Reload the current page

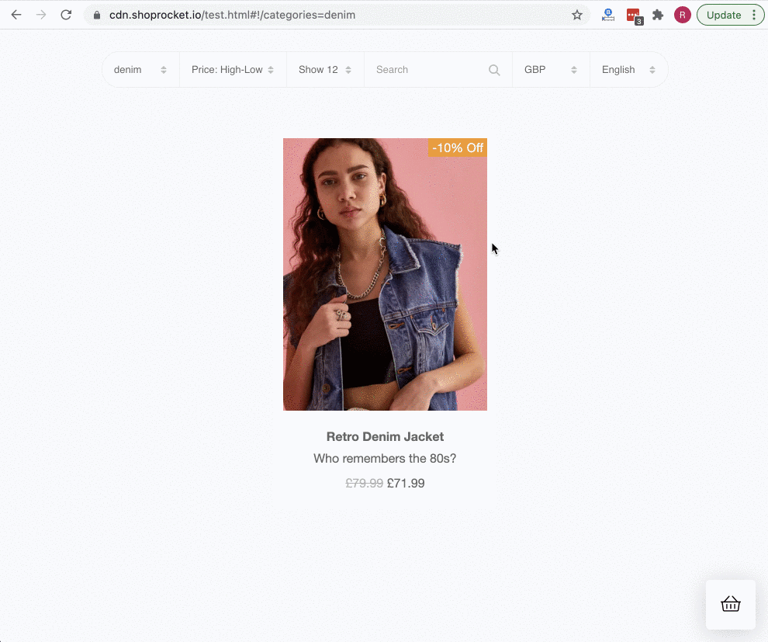65,14
